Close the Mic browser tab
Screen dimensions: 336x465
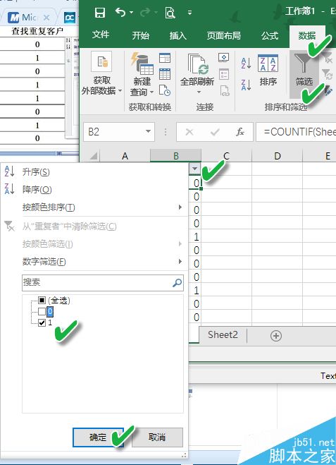pyautogui.click(x=46, y=18)
